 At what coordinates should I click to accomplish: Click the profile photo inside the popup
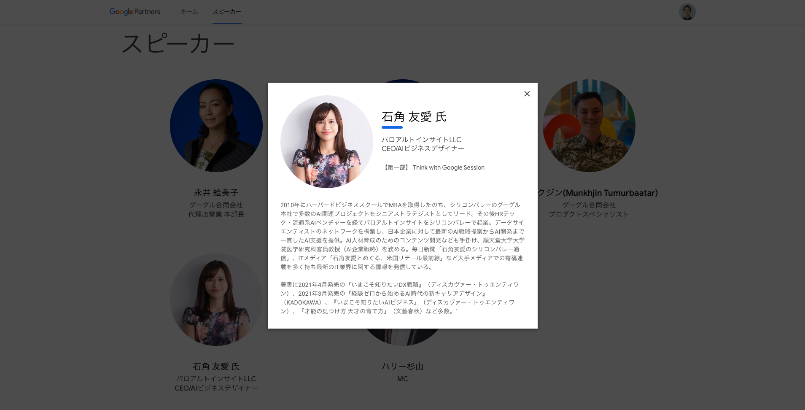(x=327, y=142)
